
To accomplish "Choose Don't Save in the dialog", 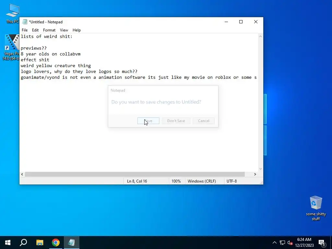I will tap(176, 121).
